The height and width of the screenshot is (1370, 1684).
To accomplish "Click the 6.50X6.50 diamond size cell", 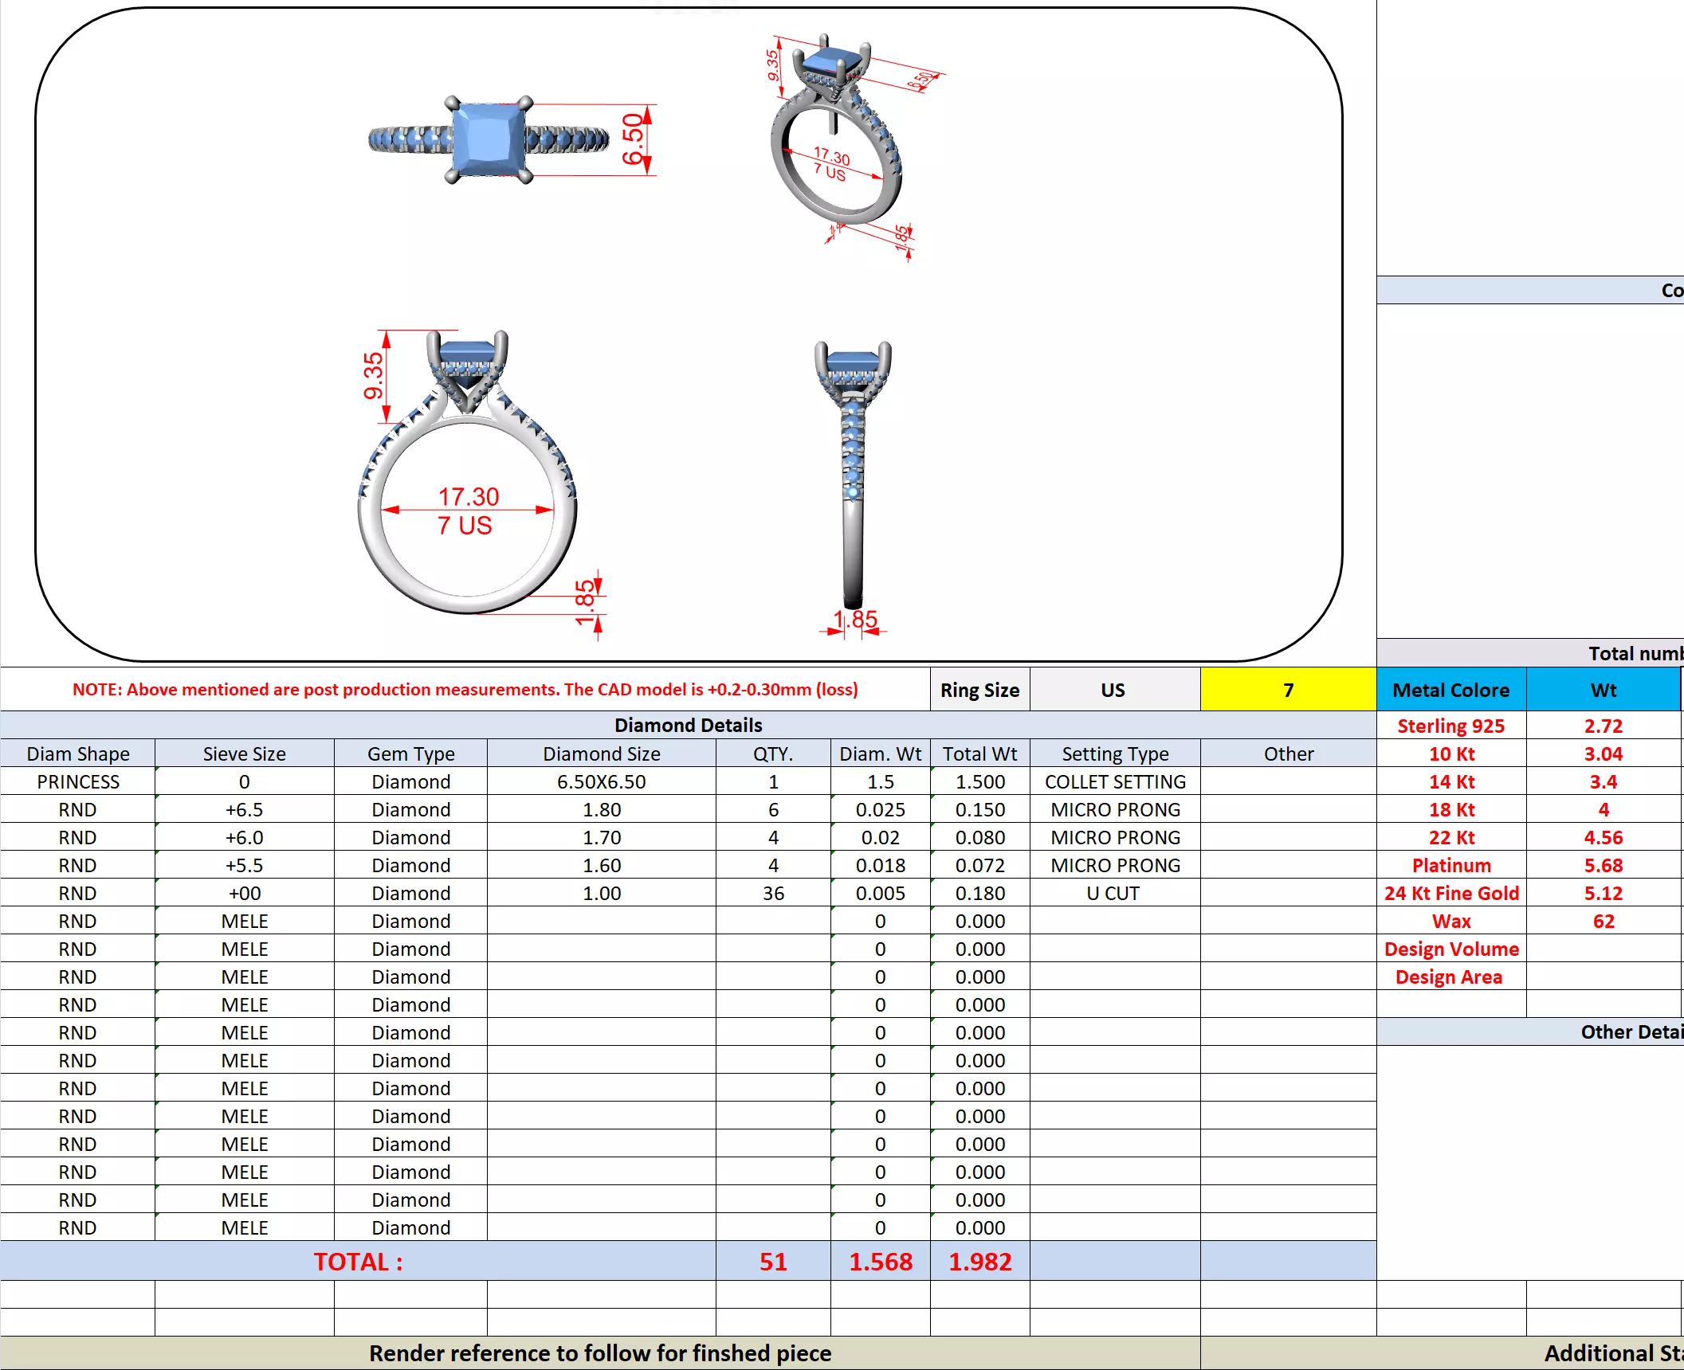I will coord(601,781).
